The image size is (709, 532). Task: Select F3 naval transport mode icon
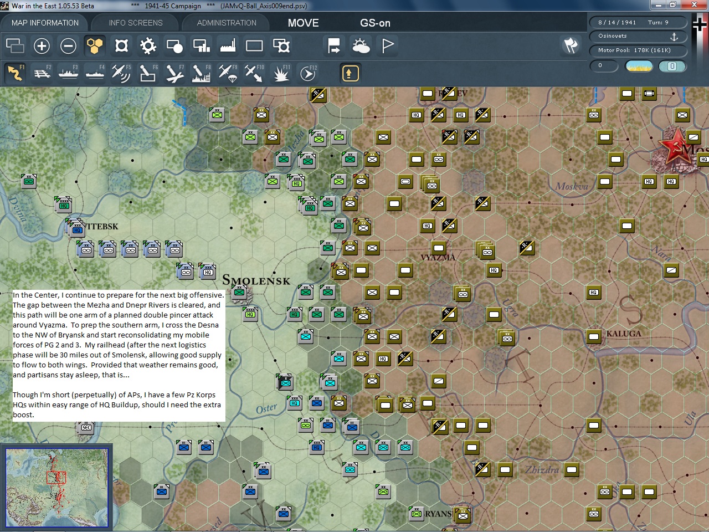68,73
